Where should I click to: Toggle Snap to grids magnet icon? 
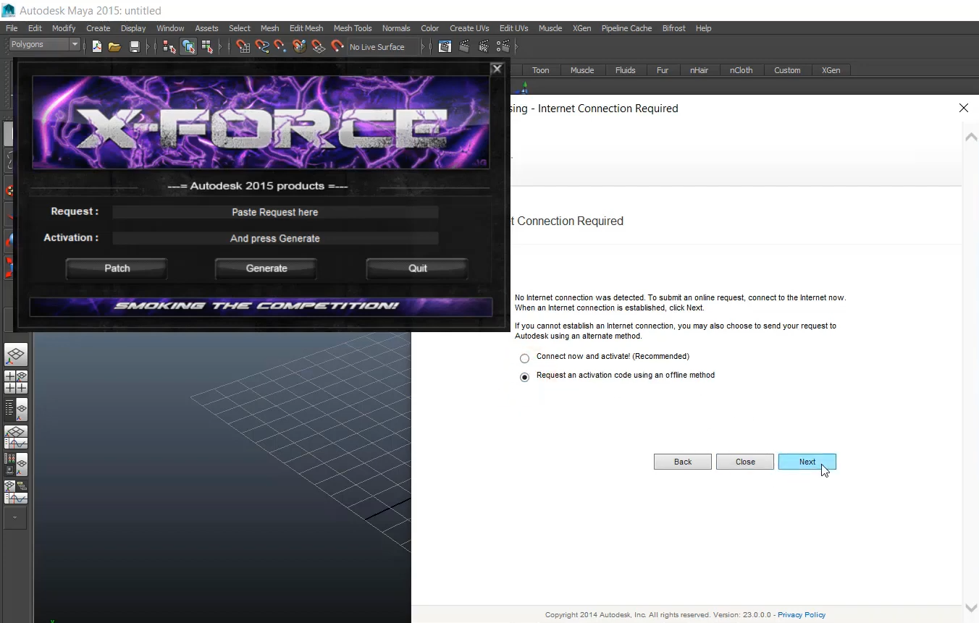[243, 47]
